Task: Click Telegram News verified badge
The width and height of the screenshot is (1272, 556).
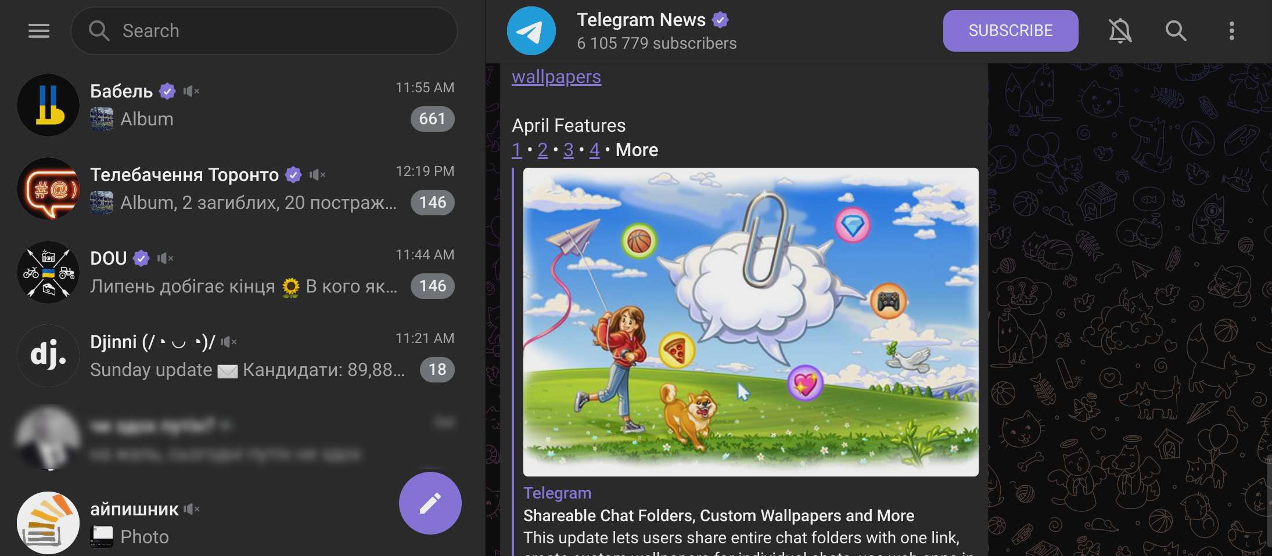Action: point(720,20)
